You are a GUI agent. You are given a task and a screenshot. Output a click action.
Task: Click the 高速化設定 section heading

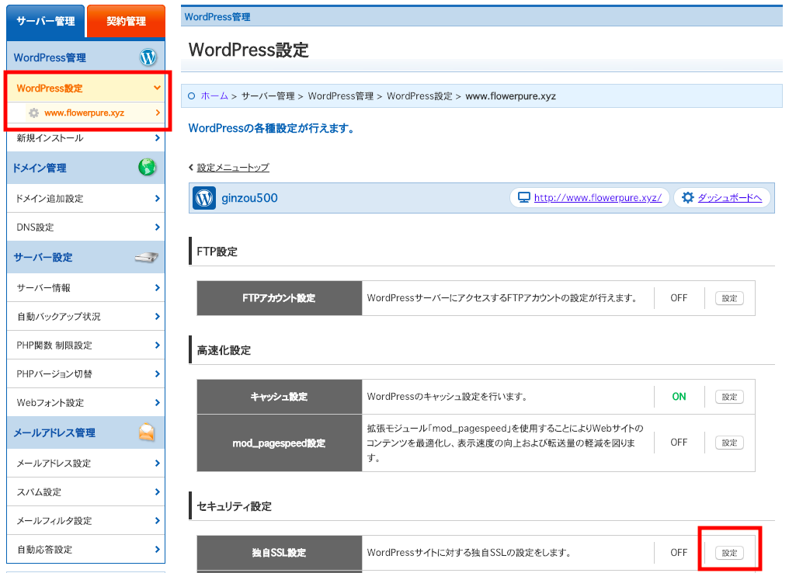224,350
